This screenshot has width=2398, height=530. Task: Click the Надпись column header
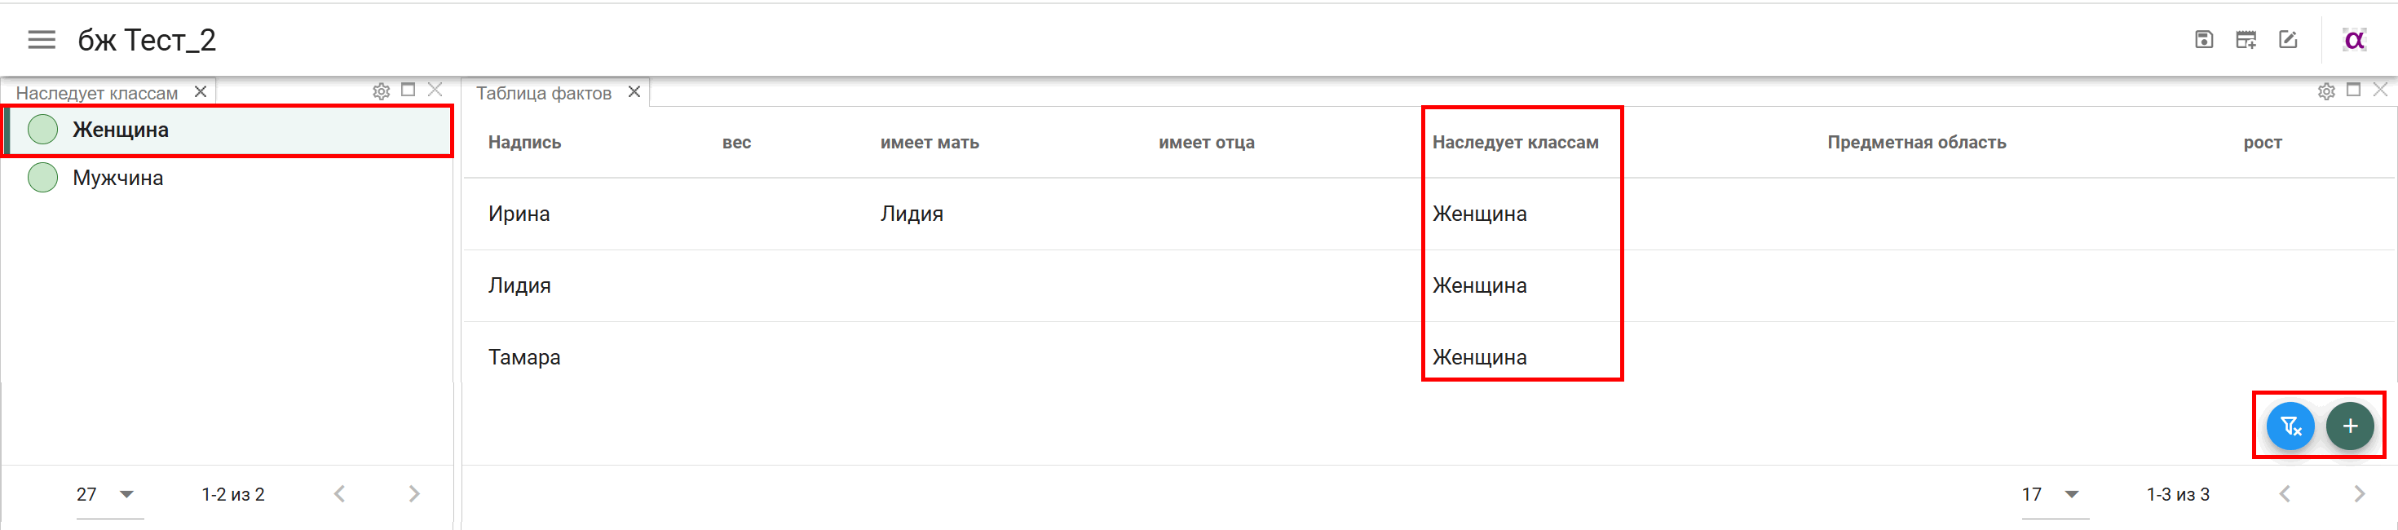[x=524, y=143]
